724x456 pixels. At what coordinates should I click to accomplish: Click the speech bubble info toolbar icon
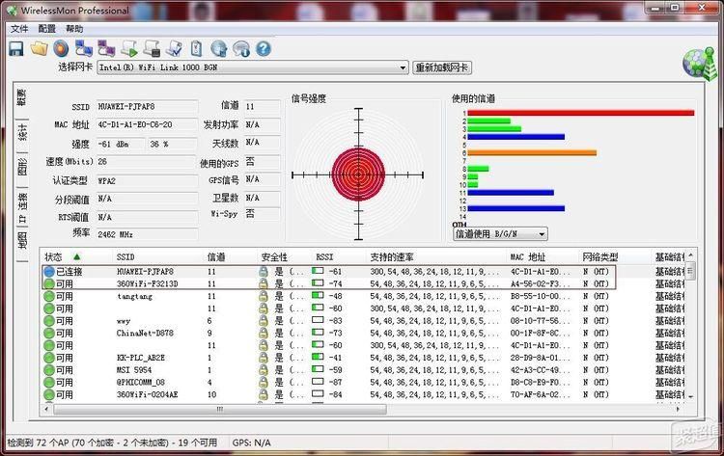241,48
